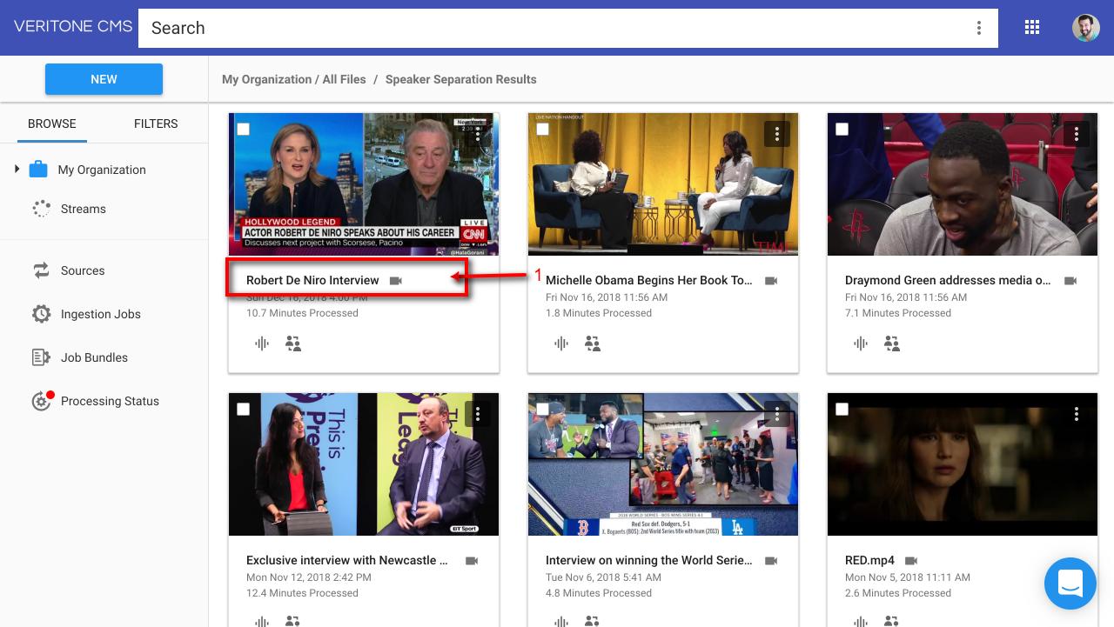Select the BROWSE tab

(x=52, y=123)
